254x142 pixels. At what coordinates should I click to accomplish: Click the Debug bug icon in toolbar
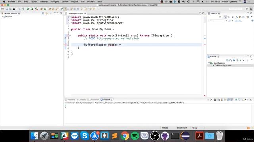point(23,9)
